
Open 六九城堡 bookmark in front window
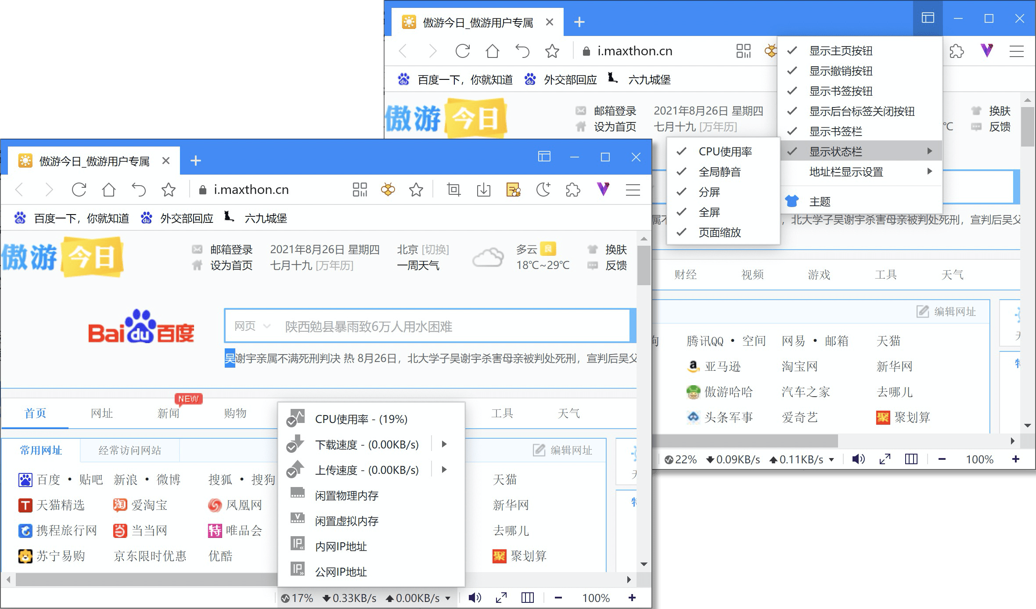[255, 218]
